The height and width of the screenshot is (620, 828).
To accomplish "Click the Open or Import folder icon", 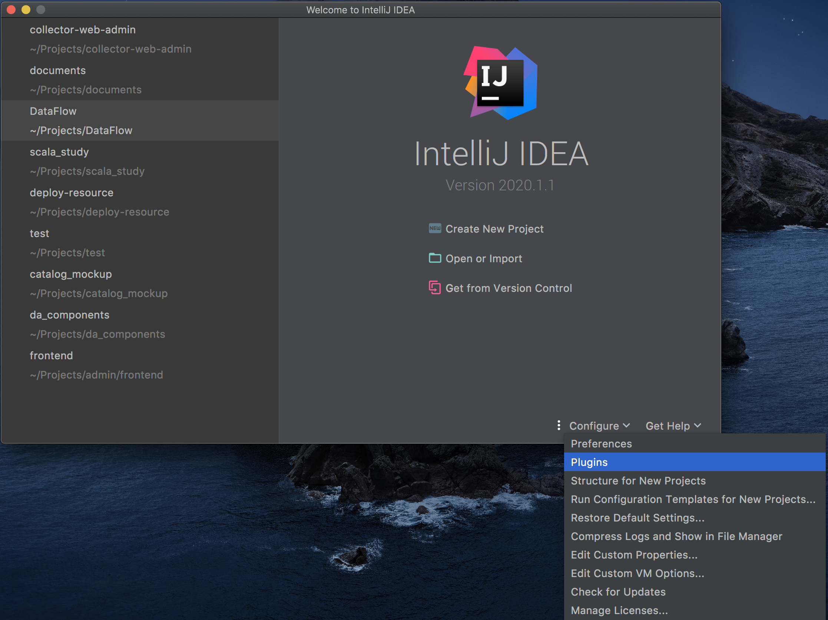I will [435, 258].
